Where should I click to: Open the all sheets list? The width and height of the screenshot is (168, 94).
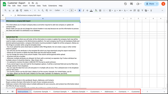(x=13, y=92)
